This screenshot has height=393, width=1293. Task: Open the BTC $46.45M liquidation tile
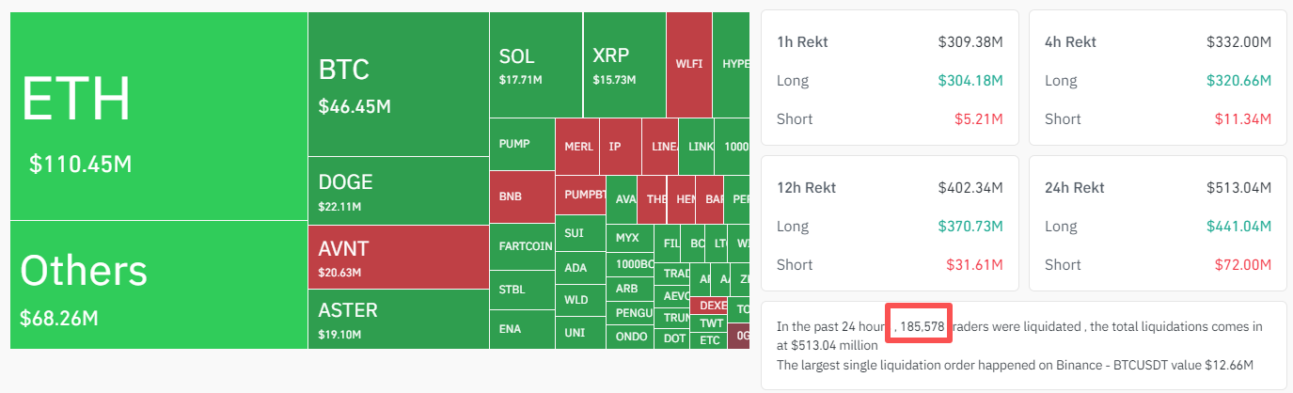(x=398, y=84)
